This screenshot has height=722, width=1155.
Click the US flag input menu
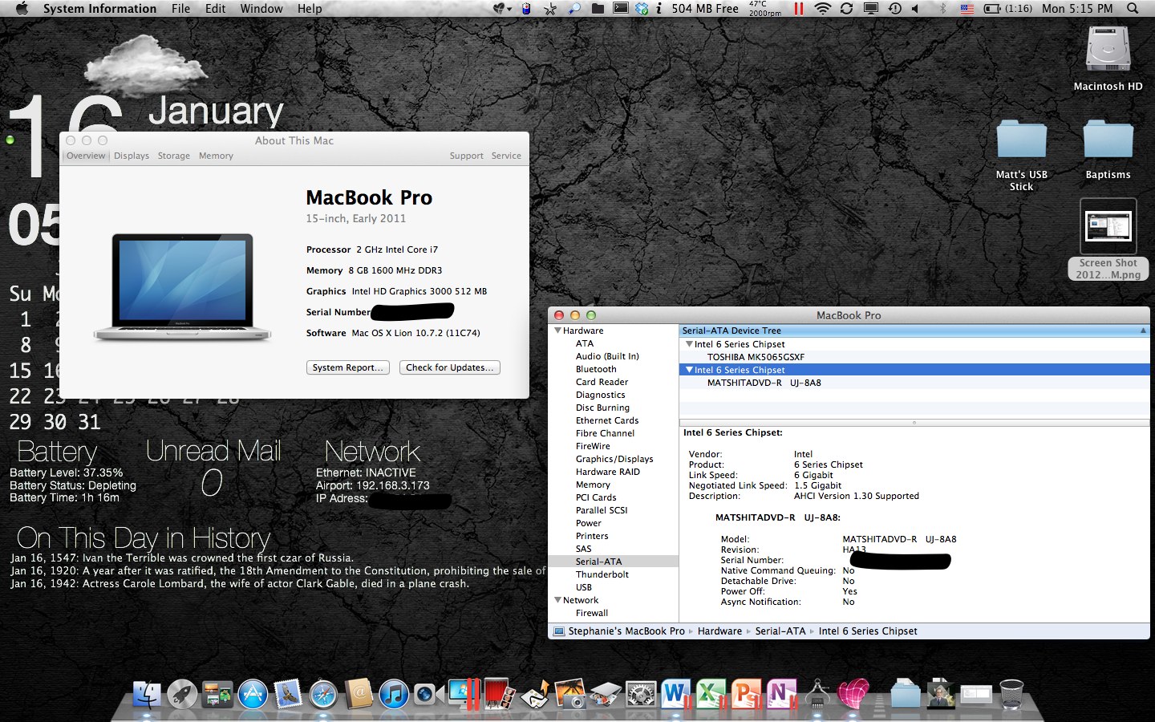tap(967, 9)
